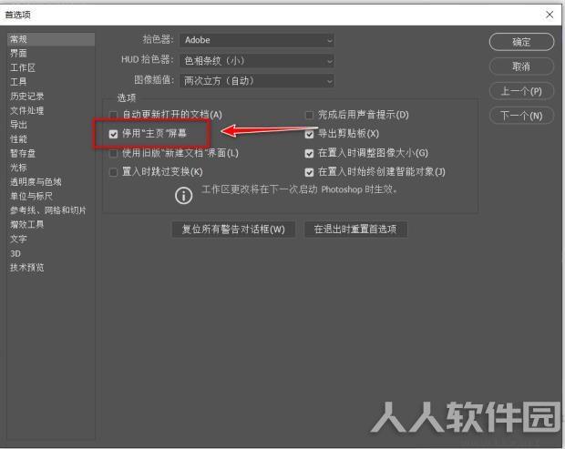The image size is (565, 449).
Task: Uncheck 导出剪贴板(X) checkbox
Action: pos(309,134)
